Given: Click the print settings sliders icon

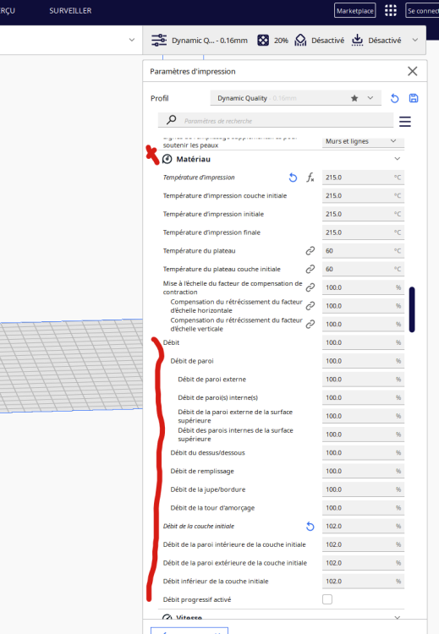Looking at the screenshot, I should pyautogui.click(x=159, y=40).
